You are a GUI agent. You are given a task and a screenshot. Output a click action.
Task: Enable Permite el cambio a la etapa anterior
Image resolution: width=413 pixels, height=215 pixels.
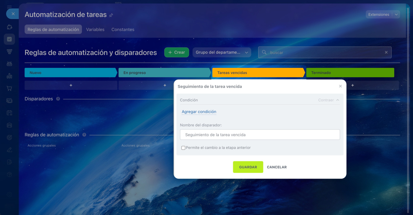pos(183,148)
